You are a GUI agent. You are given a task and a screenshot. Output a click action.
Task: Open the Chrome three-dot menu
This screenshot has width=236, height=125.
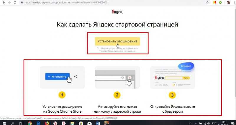pos(234,3)
